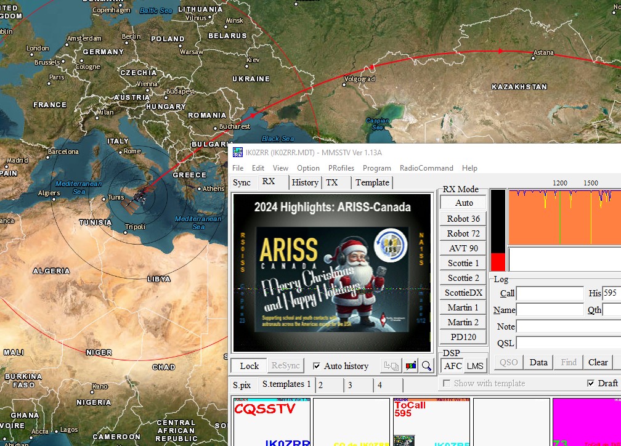Select Auto RX mode
This screenshot has width=621, height=446.
point(463,203)
